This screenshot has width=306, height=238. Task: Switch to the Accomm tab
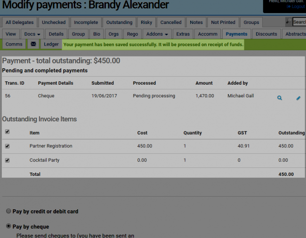click(208, 34)
